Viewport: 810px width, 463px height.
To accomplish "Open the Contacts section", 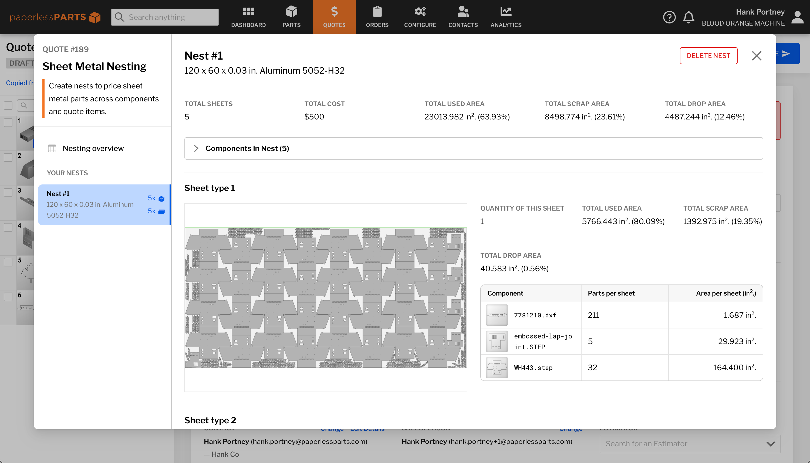I will point(463,16).
